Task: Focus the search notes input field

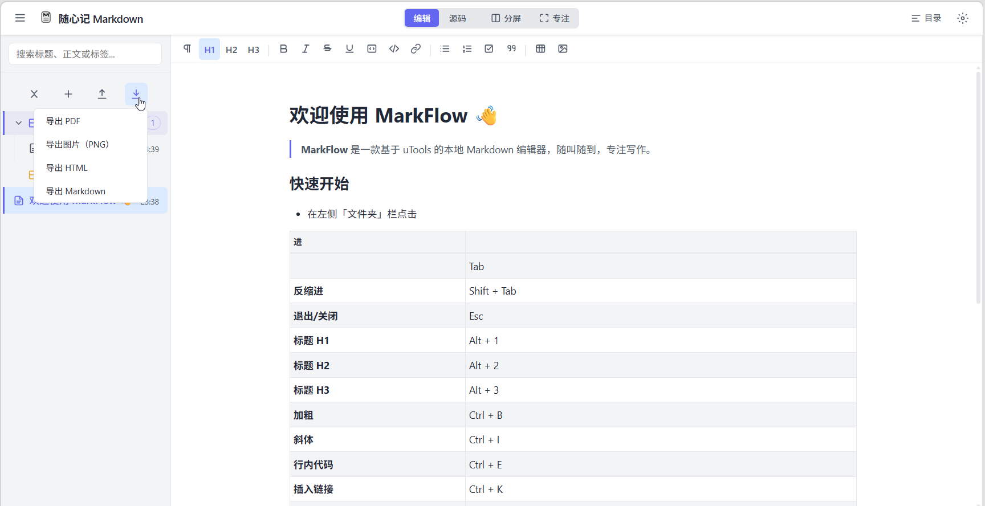Action: pyautogui.click(x=85, y=54)
